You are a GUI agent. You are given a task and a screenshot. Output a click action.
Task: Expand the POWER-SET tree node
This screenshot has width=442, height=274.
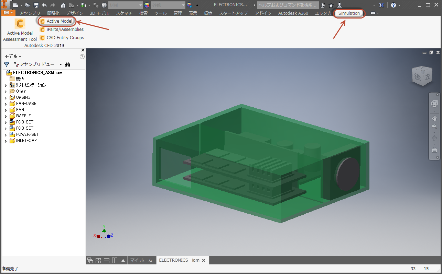(x=6, y=135)
